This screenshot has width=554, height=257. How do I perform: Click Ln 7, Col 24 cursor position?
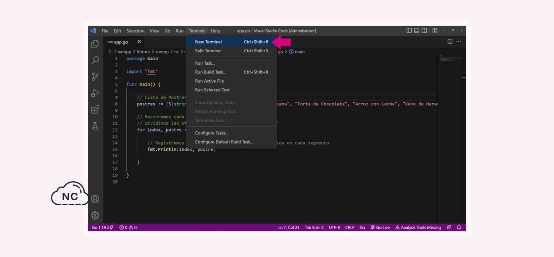pos(289,227)
